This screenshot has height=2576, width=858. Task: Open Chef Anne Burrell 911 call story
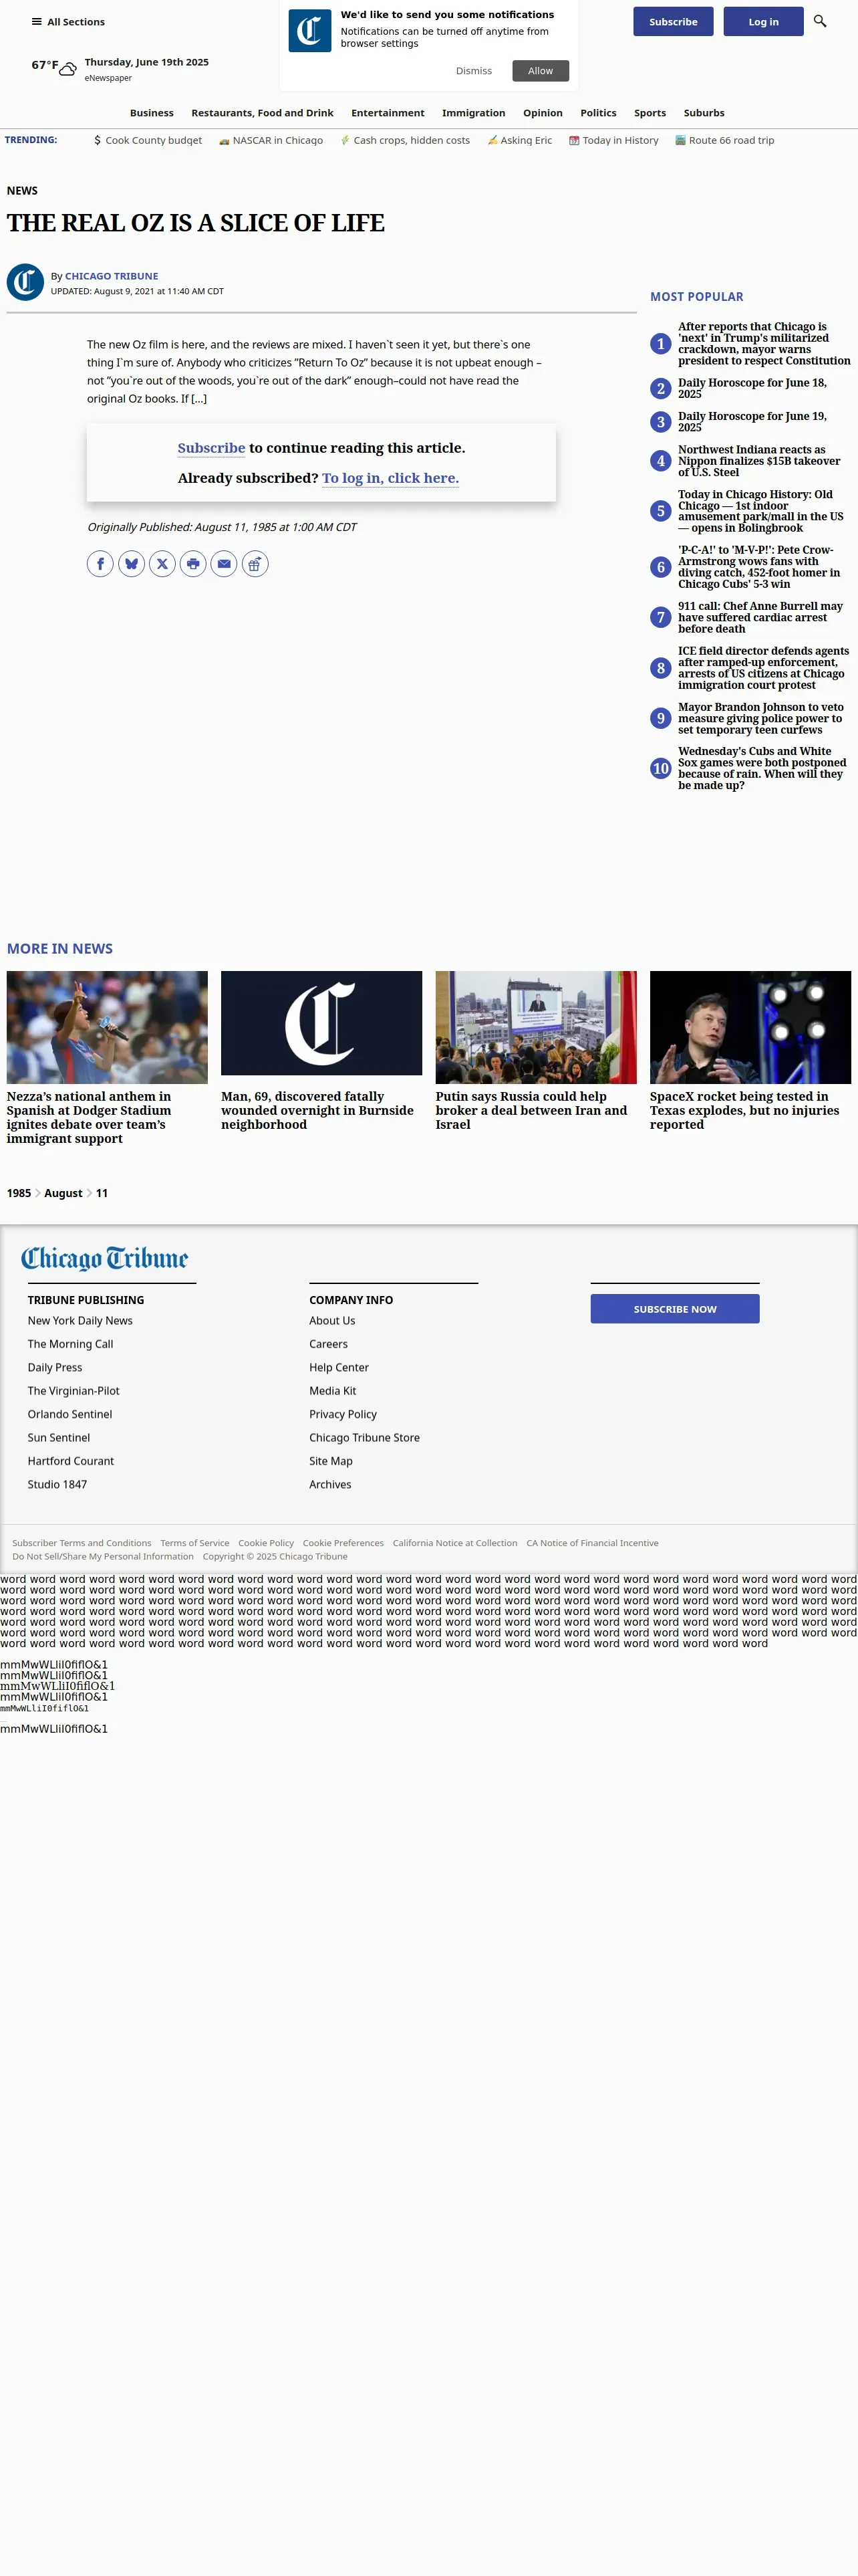[760, 617]
